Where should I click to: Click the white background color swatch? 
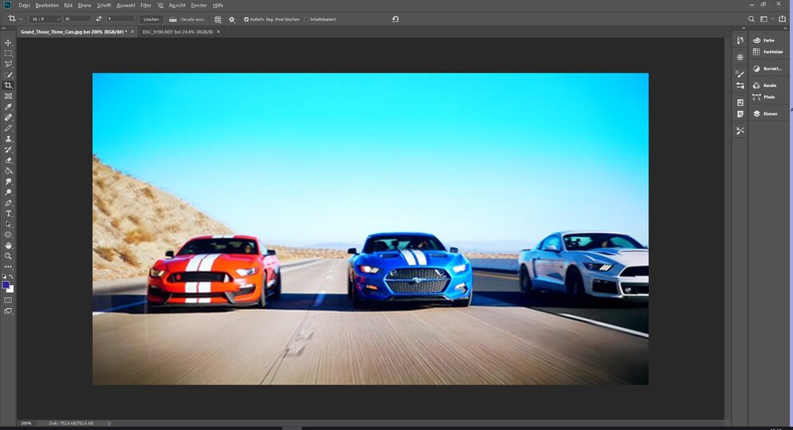pos(11,290)
